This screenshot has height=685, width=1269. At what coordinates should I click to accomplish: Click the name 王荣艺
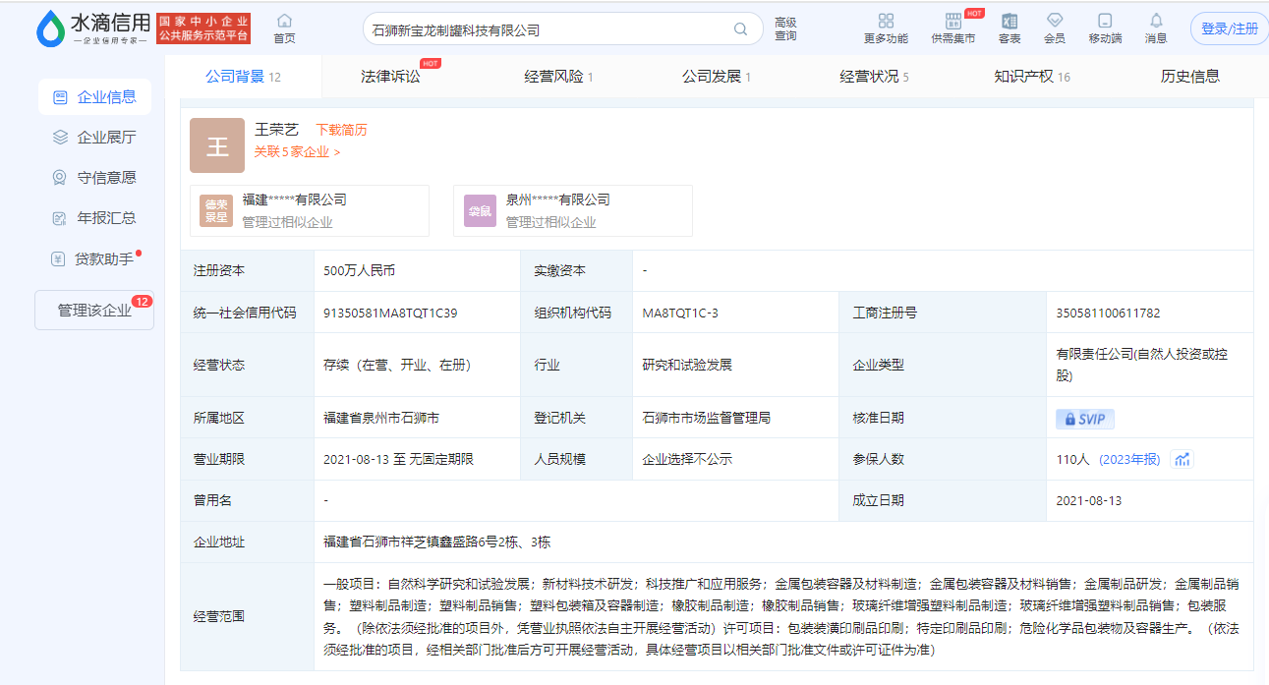coord(276,129)
